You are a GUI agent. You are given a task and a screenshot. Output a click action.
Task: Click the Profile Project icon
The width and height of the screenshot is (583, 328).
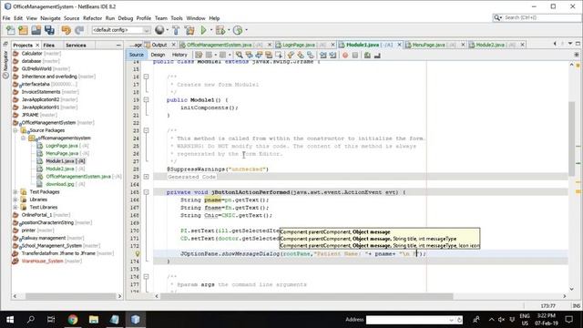(x=238, y=30)
